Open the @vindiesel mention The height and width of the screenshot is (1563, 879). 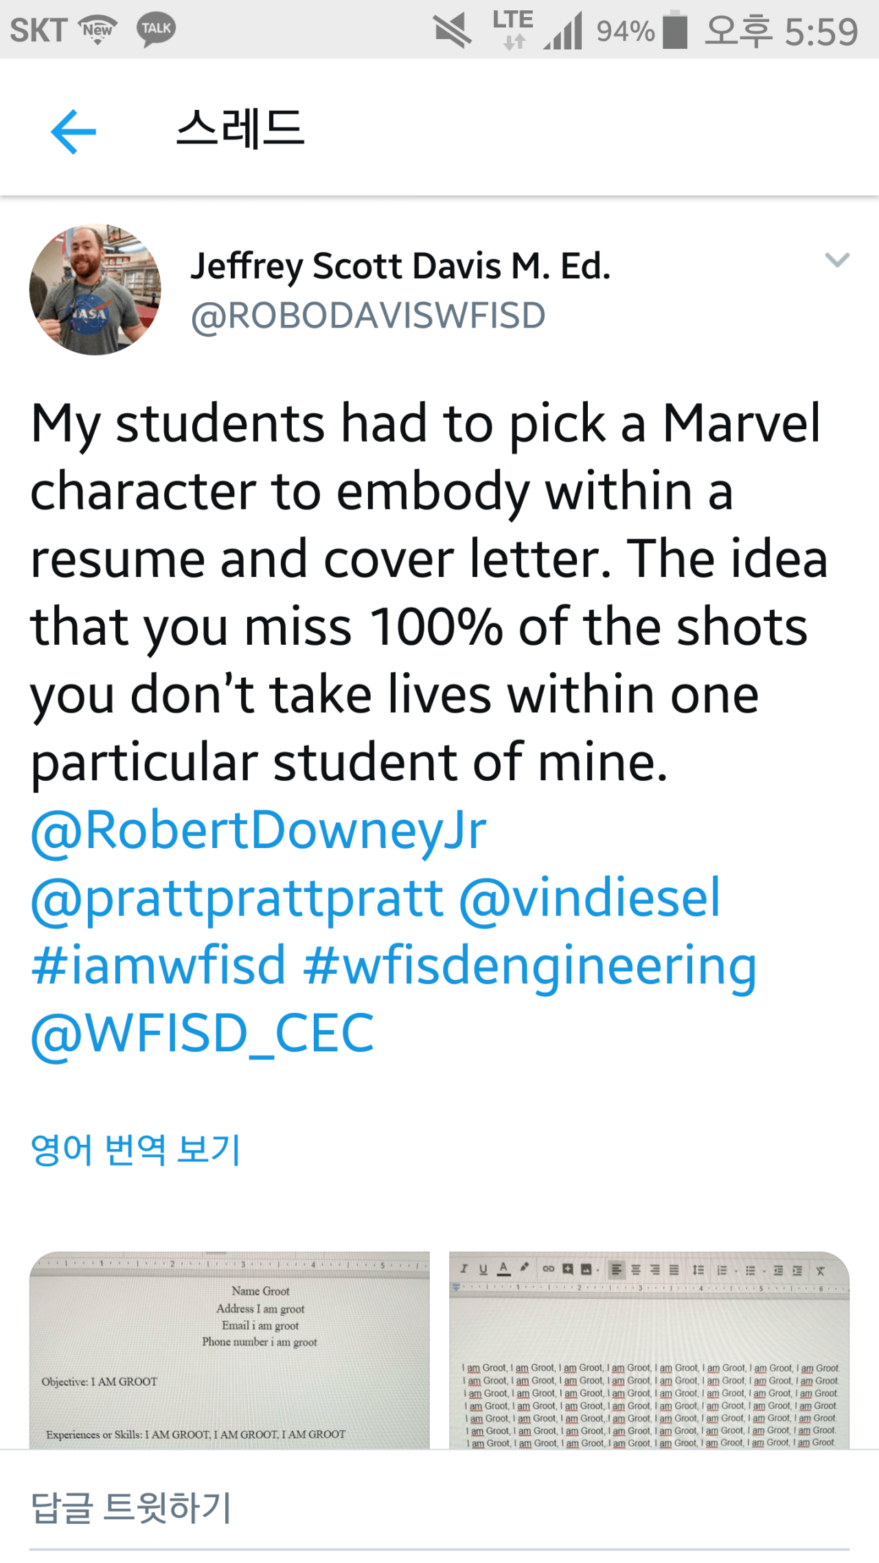pyautogui.click(x=589, y=898)
